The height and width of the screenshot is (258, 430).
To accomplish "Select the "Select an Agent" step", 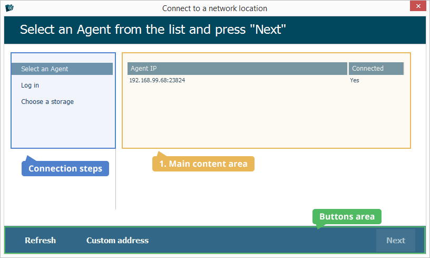I will click(x=45, y=69).
